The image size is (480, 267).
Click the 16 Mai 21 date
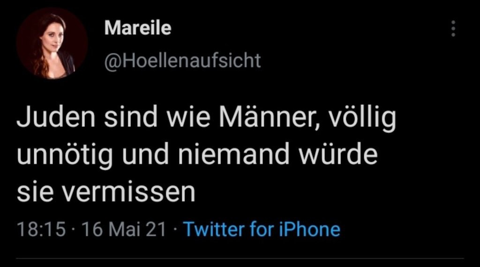click(124, 230)
